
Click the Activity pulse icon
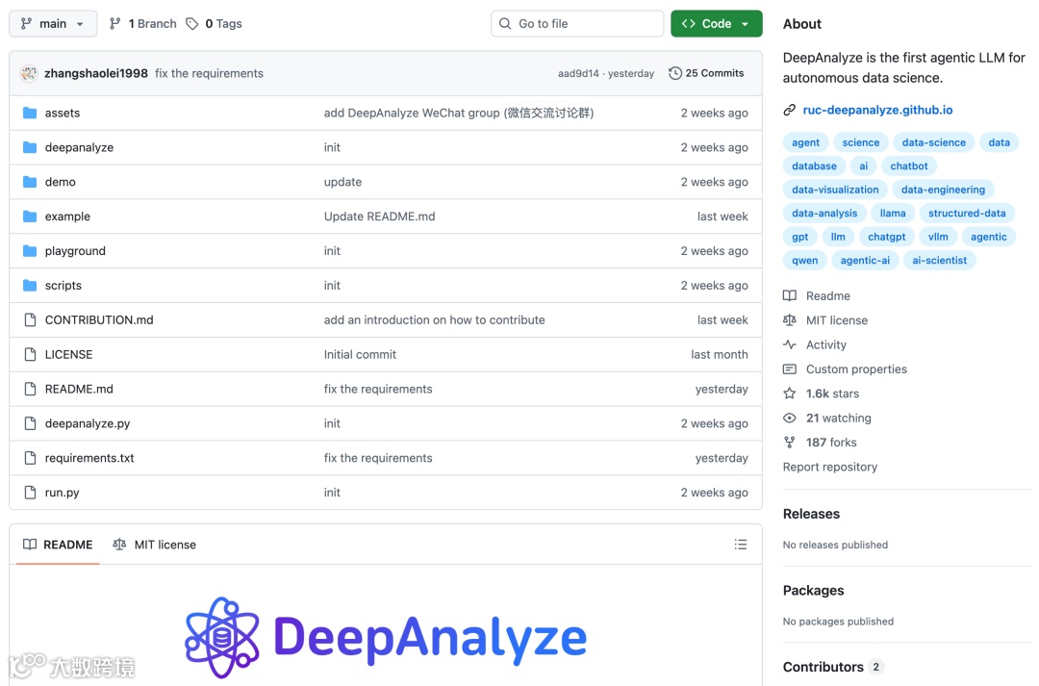coord(789,344)
